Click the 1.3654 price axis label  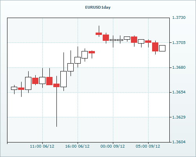179,92
